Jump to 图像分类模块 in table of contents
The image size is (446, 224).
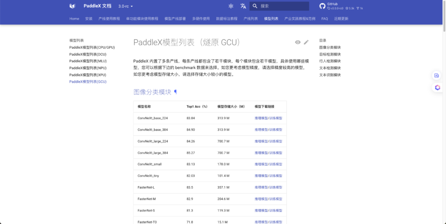coord(330,47)
